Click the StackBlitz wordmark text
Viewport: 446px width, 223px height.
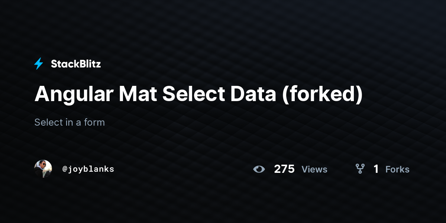click(x=76, y=64)
